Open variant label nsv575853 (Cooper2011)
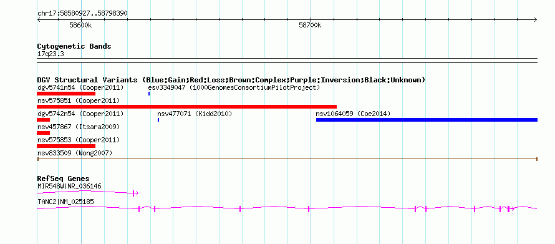This screenshot has height=244, width=555. pyautogui.click(x=79, y=140)
